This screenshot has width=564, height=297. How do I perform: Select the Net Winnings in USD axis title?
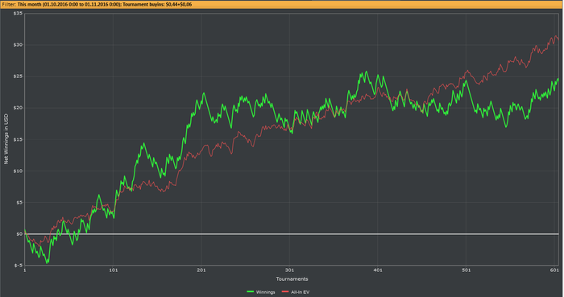6,139
